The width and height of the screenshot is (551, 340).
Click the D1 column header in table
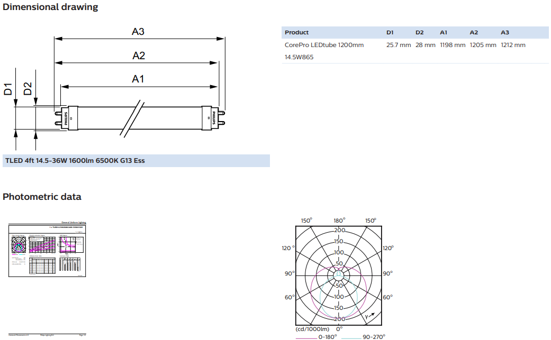(390, 32)
